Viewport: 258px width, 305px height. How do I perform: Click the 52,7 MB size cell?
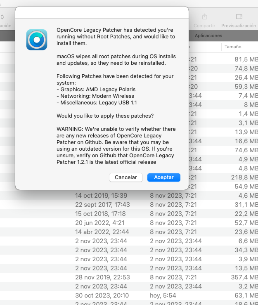[246, 223]
